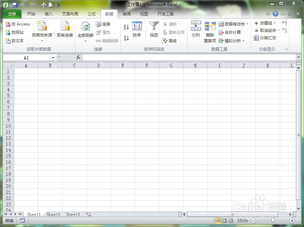Click 合并计算 consolidate

pos(230,33)
